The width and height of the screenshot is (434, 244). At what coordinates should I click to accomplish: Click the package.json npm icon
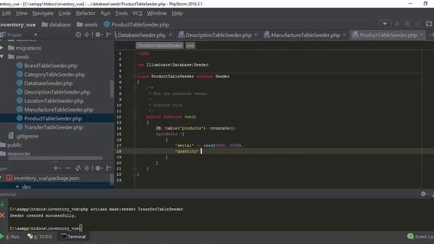(9, 178)
